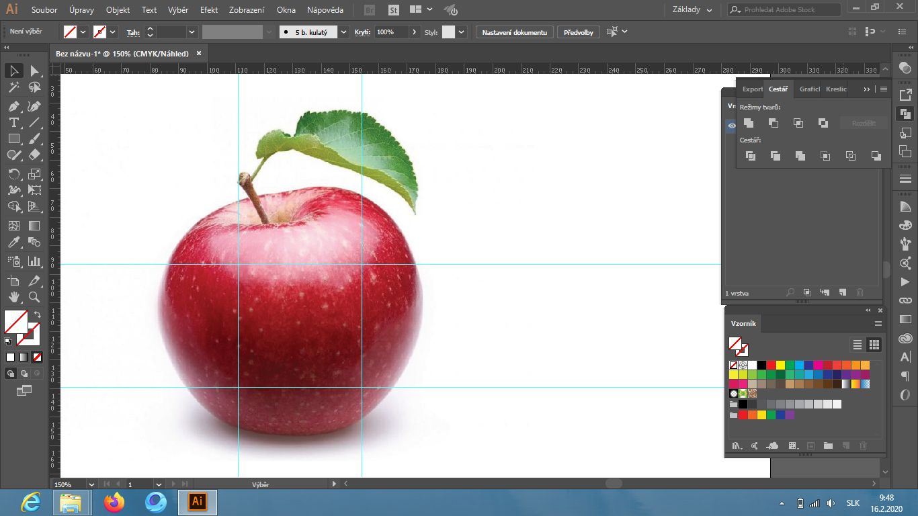Activate the Eyedropper tool

click(x=13, y=243)
